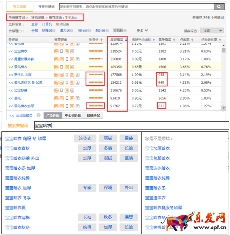Remove the 手机标 filter with its x
Viewport: 230px width, 235px height.
tap(76, 18)
